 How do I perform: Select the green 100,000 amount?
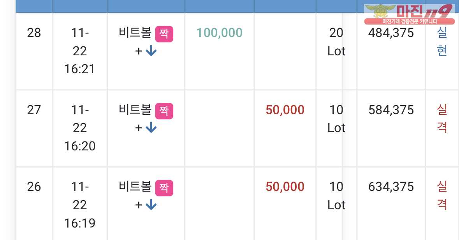click(x=219, y=33)
